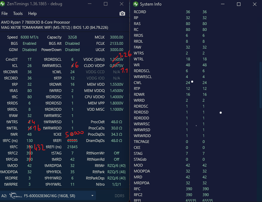Minimize the ZenTimings window
The width and height of the screenshot is (262, 202).
[x=90, y=4]
